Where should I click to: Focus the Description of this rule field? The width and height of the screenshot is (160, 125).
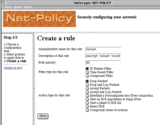[103, 56]
